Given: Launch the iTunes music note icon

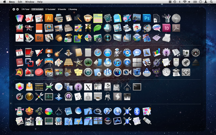Looking at the screenshot, I should pos(117,62).
